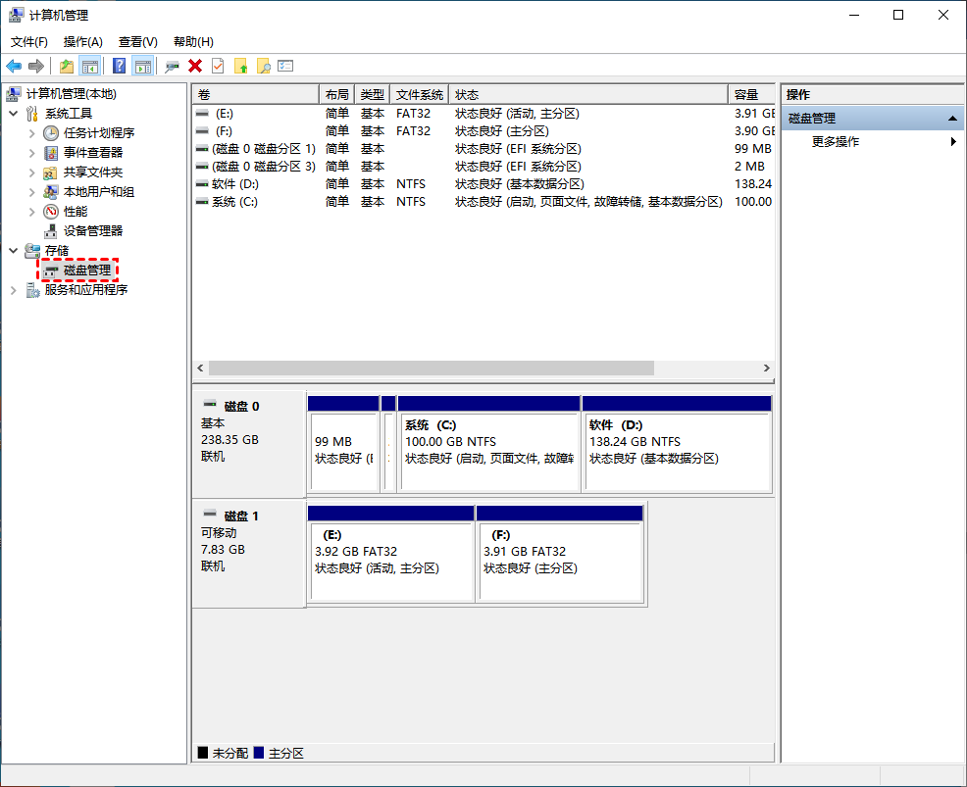The width and height of the screenshot is (967, 787).
Task: Click the blue Back arrow toolbar icon
Action: point(14,66)
